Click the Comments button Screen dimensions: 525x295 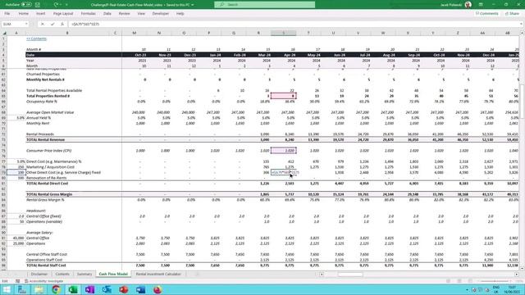pyautogui.click(x=486, y=14)
